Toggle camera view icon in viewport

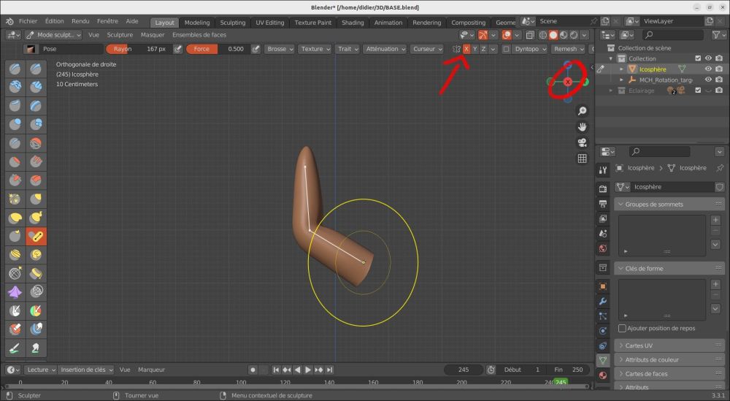click(582, 142)
